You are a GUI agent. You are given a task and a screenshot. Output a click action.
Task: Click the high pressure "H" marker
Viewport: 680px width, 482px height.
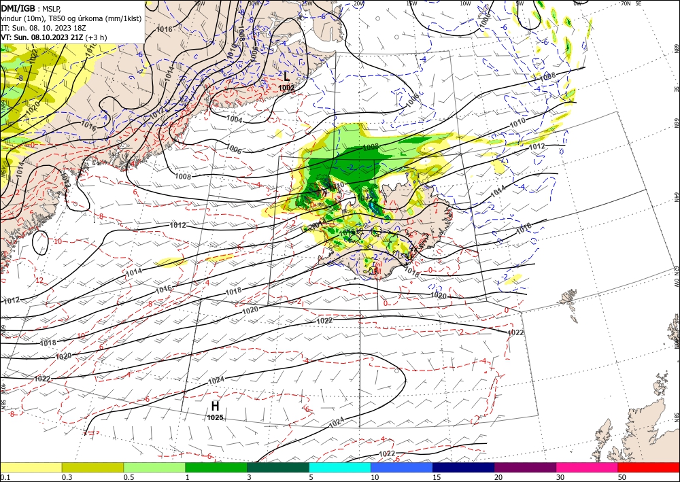215,406
